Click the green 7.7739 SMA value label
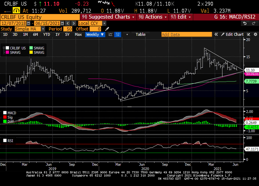 point(251,81)
